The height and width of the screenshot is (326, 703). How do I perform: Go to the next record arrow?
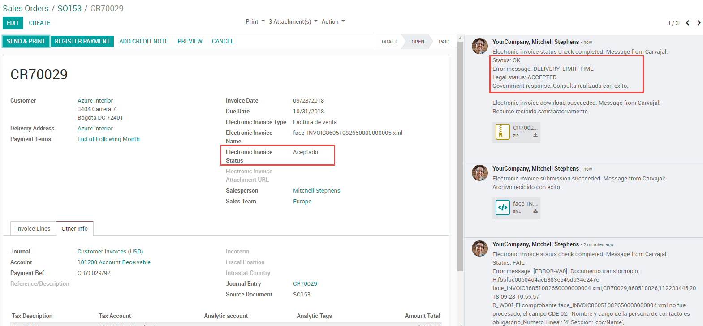tap(699, 23)
